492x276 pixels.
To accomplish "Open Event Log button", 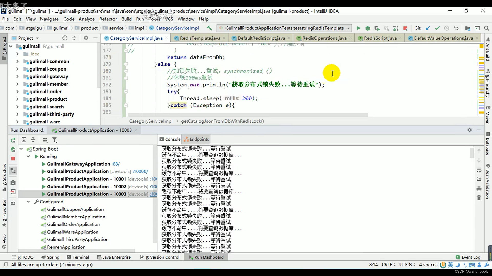I will tap(468, 257).
